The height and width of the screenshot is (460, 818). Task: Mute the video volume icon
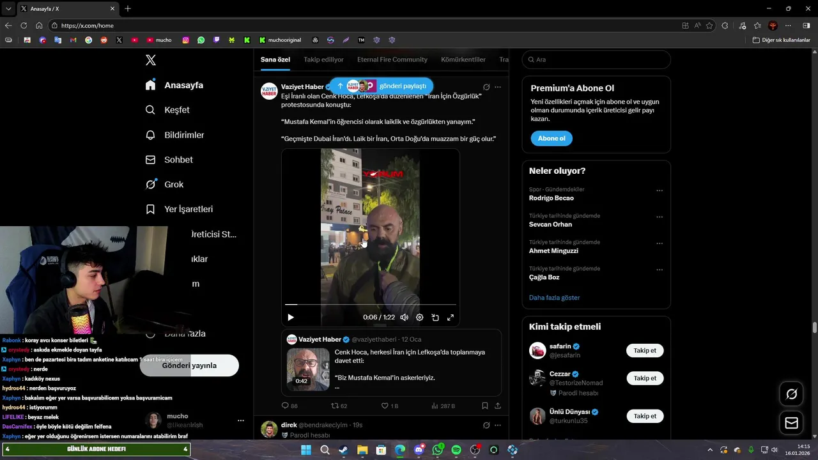click(x=404, y=318)
